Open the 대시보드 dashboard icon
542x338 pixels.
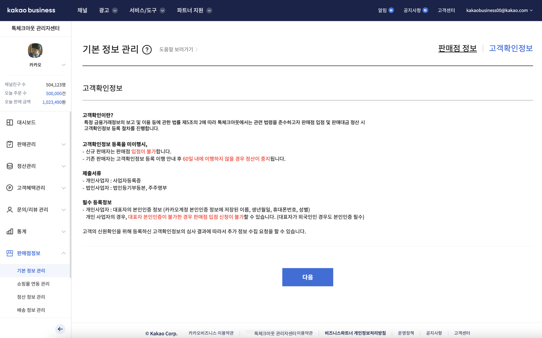[x=10, y=123]
